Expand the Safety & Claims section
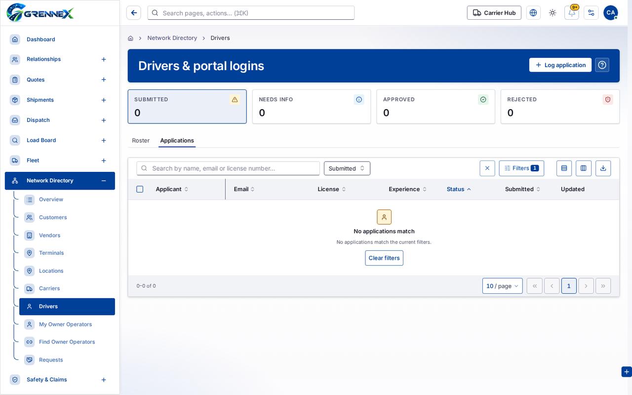 point(104,380)
